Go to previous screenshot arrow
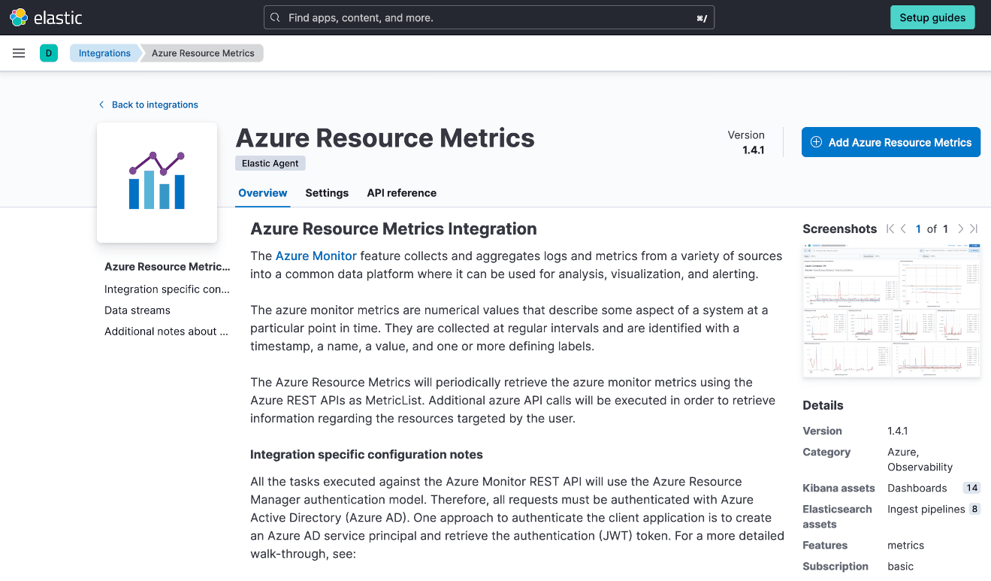Image resolution: width=991 pixels, height=581 pixels. [904, 229]
